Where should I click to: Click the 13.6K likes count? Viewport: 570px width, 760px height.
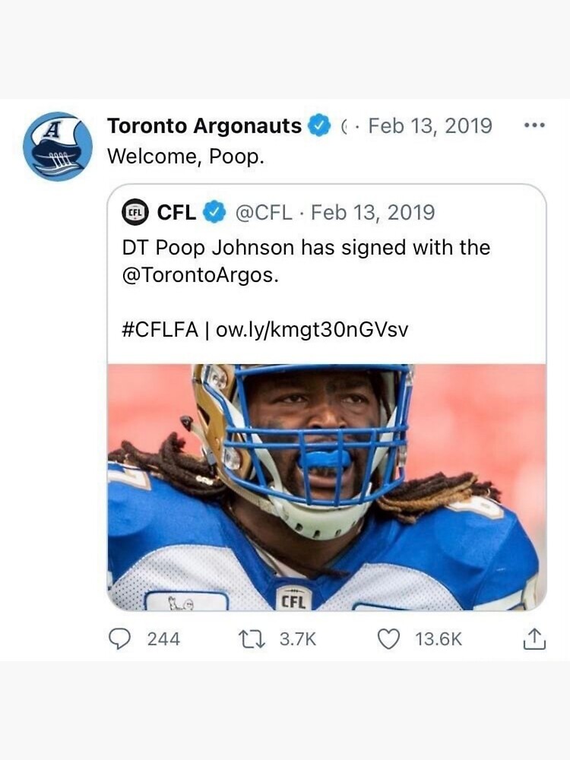pyautogui.click(x=439, y=639)
